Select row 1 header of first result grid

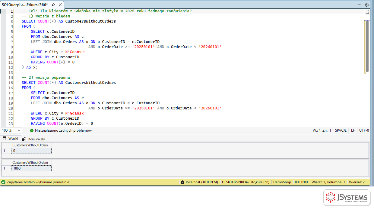(6, 151)
